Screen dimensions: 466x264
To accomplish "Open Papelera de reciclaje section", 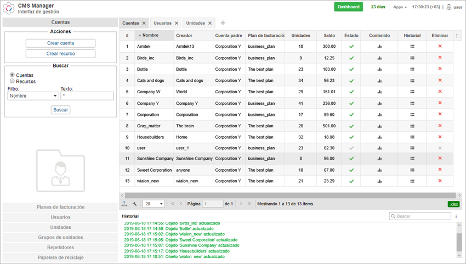I will [60, 258].
